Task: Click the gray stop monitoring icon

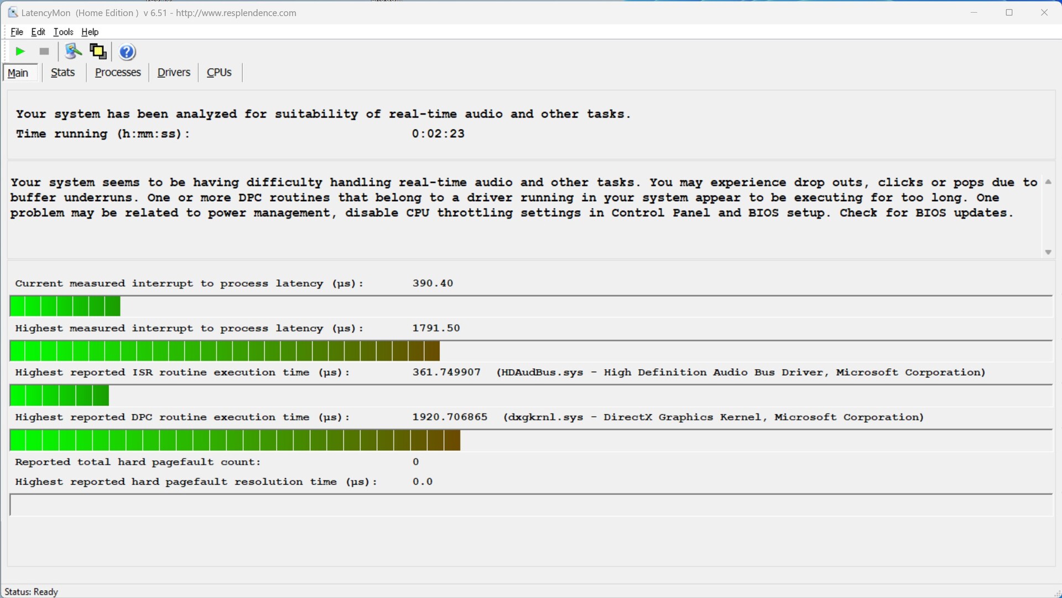Action: [x=44, y=51]
